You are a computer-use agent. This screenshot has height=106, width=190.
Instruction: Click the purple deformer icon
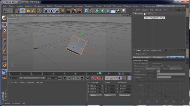[x=108, y=11]
